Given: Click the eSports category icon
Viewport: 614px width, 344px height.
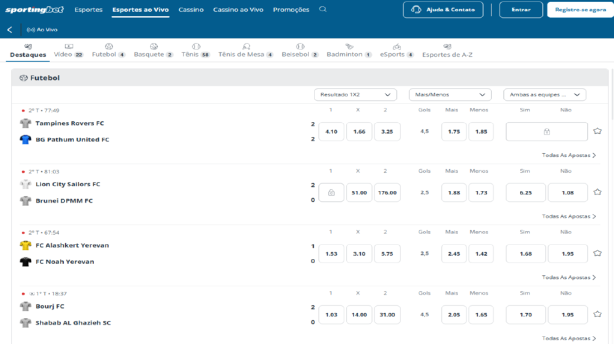Looking at the screenshot, I should tap(397, 47).
